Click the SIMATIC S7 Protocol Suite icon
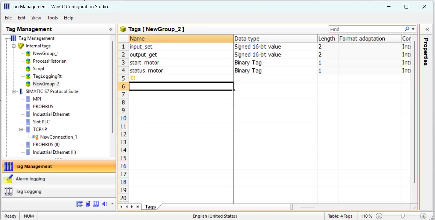 pos(21,91)
